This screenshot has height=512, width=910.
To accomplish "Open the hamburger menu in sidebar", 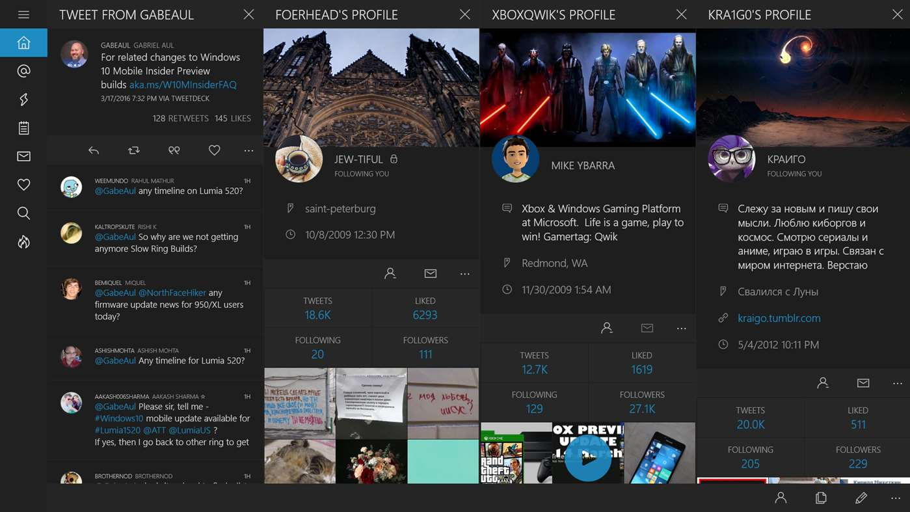I will pyautogui.click(x=23, y=14).
